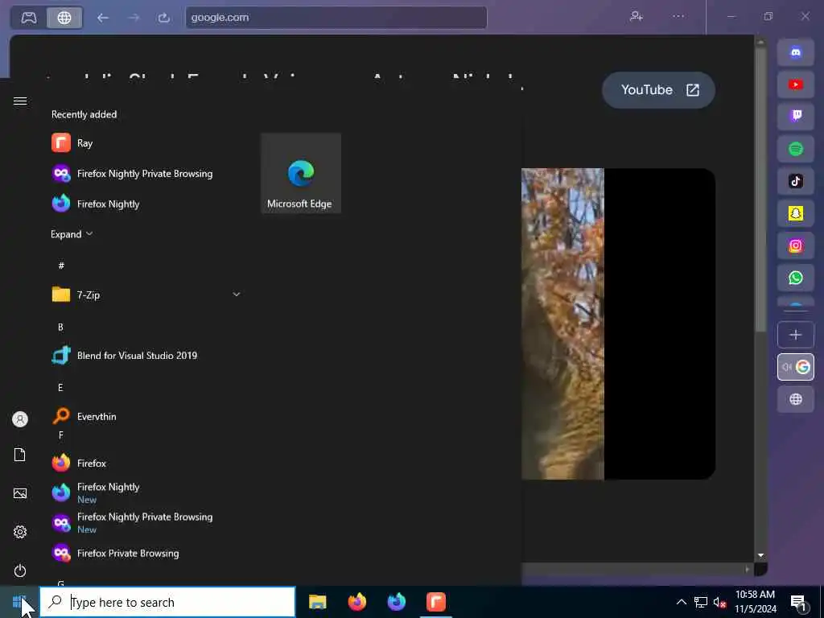
Task: Open Firefox Nightly under Recently added
Action: click(147, 204)
